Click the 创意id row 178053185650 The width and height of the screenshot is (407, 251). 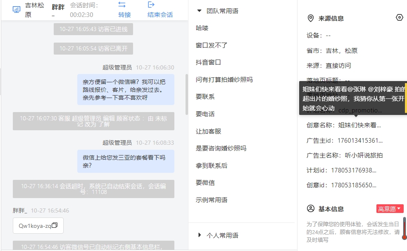click(341, 185)
